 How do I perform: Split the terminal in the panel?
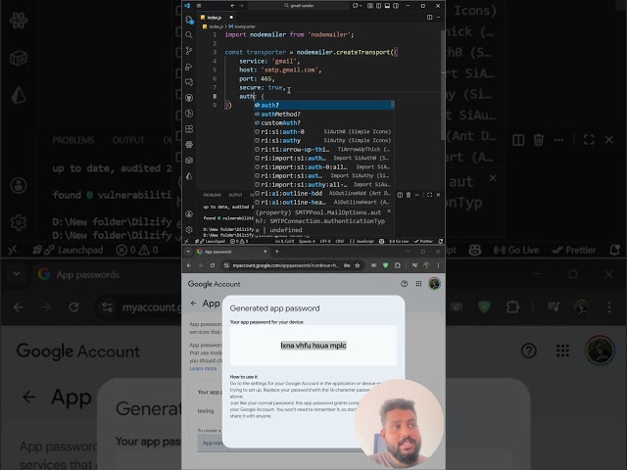click(x=400, y=195)
